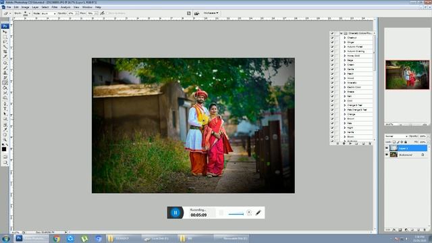Open the Layer menu
Image resolution: width=432 pixels, height=243 pixels.
pyautogui.click(x=35, y=7)
